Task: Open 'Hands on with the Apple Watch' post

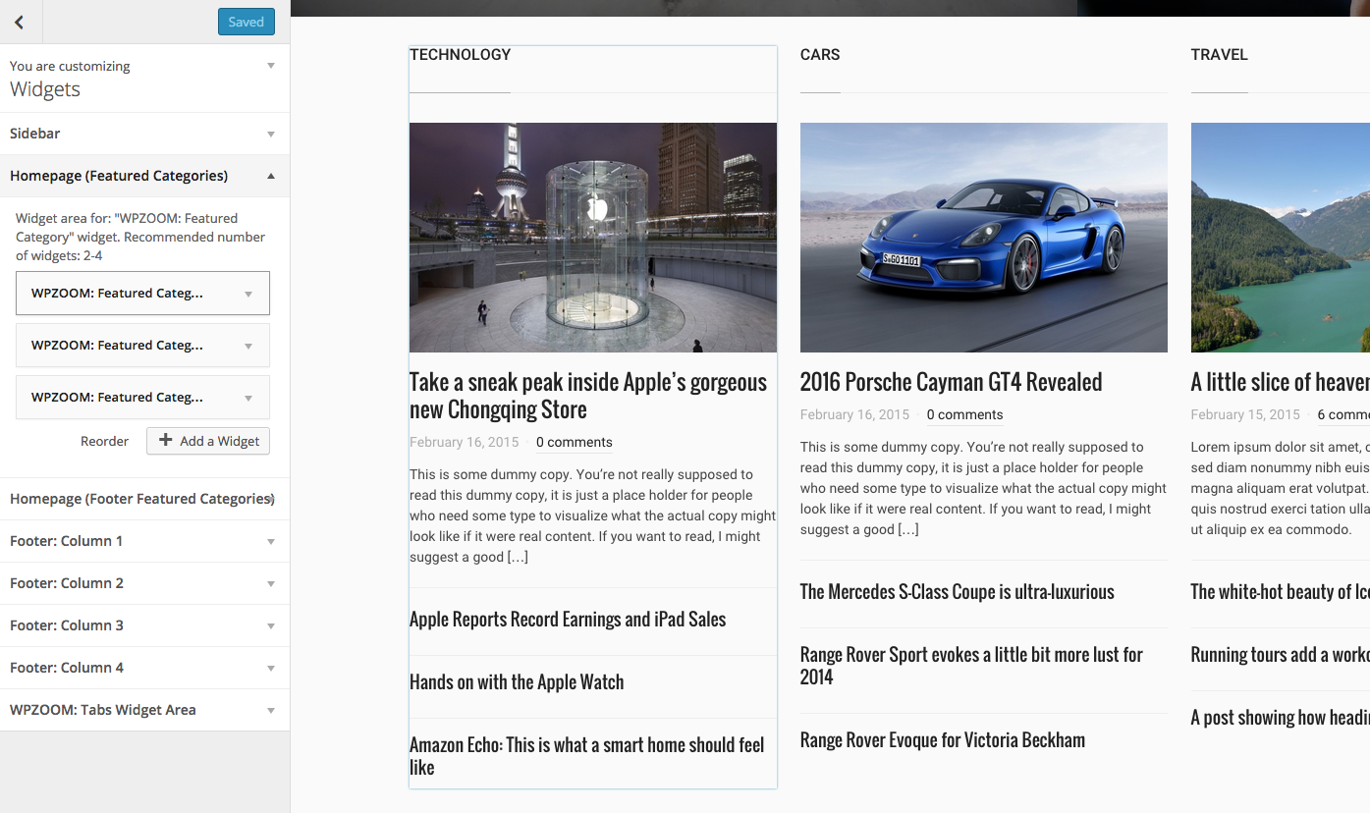Action: click(x=517, y=682)
